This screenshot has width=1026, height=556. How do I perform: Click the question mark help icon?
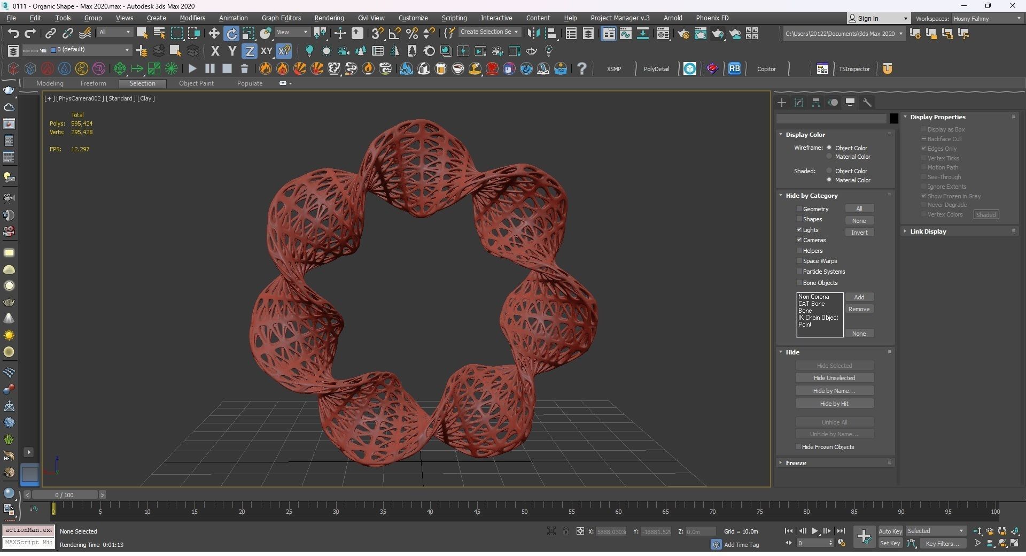click(x=582, y=68)
